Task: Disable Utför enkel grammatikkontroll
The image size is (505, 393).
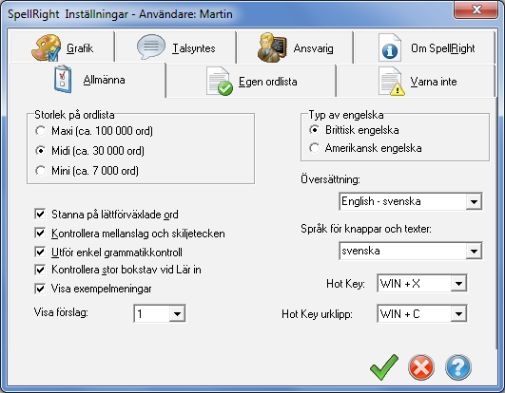Action: pos(40,252)
